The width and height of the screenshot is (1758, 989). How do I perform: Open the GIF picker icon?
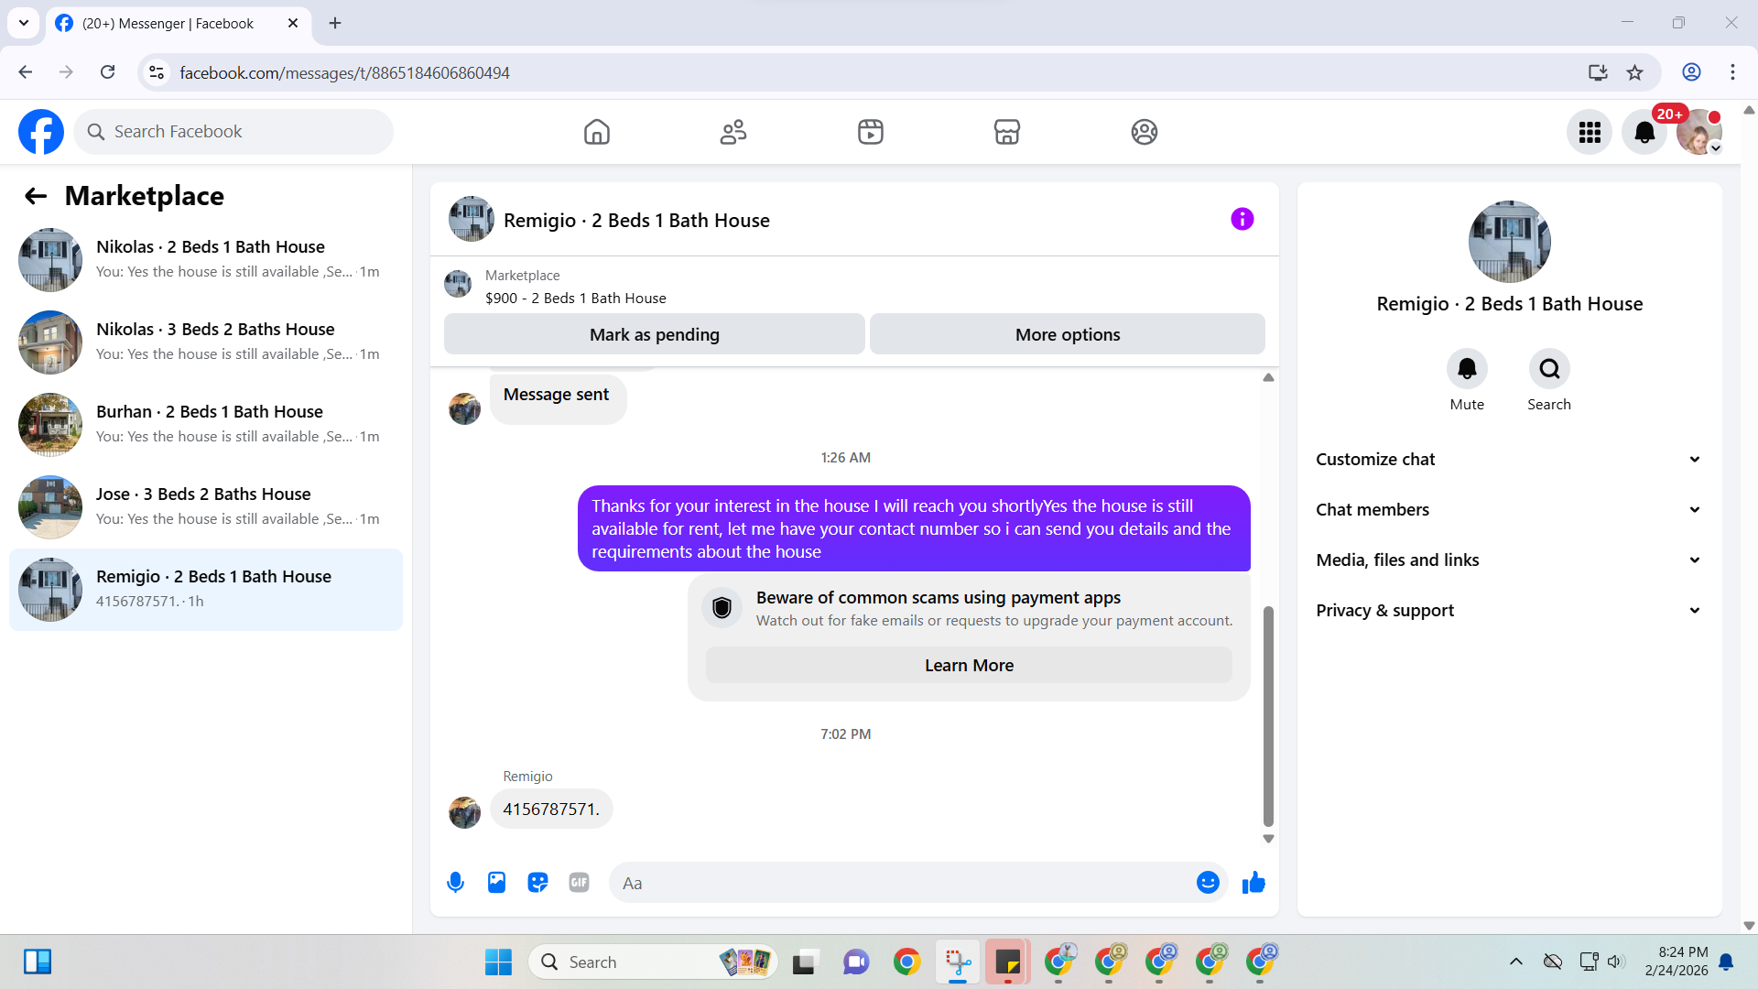point(579,883)
